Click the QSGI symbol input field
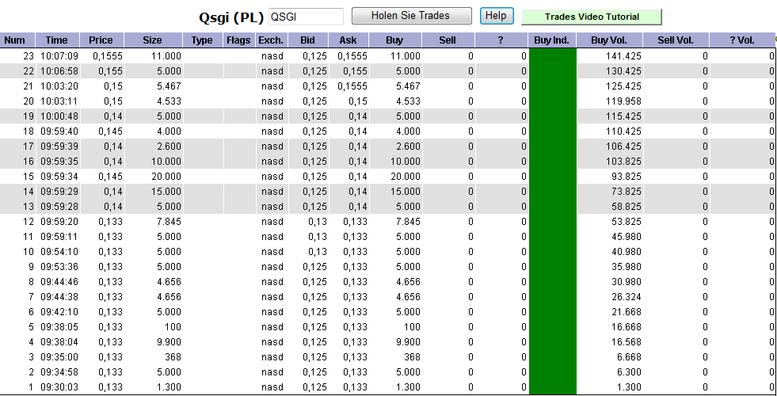This screenshot has width=777, height=396. click(306, 17)
